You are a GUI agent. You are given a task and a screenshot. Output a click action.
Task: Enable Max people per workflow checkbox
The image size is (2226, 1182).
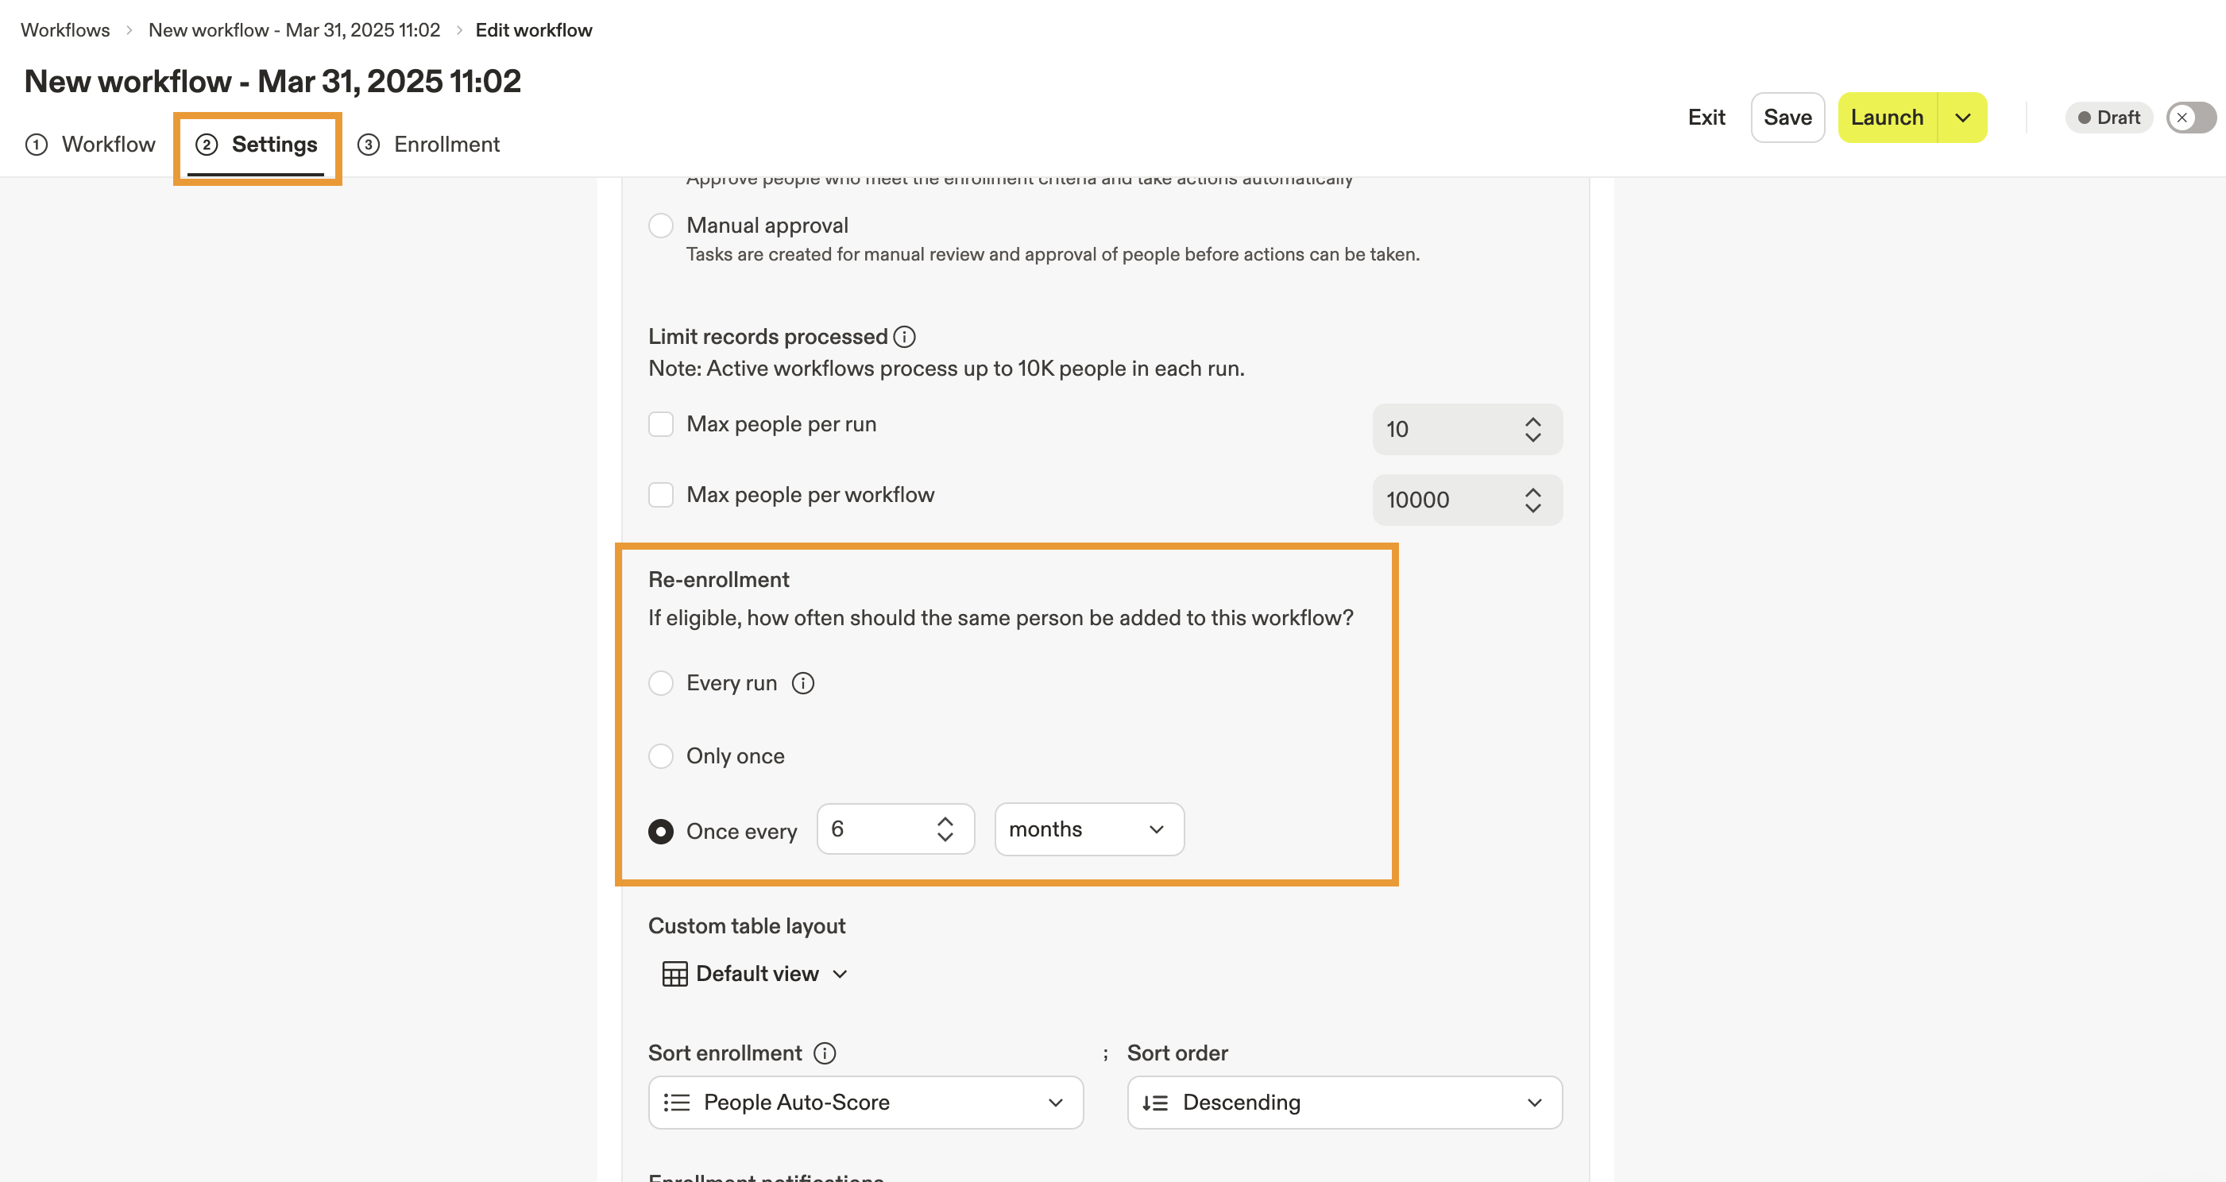tap(661, 495)
